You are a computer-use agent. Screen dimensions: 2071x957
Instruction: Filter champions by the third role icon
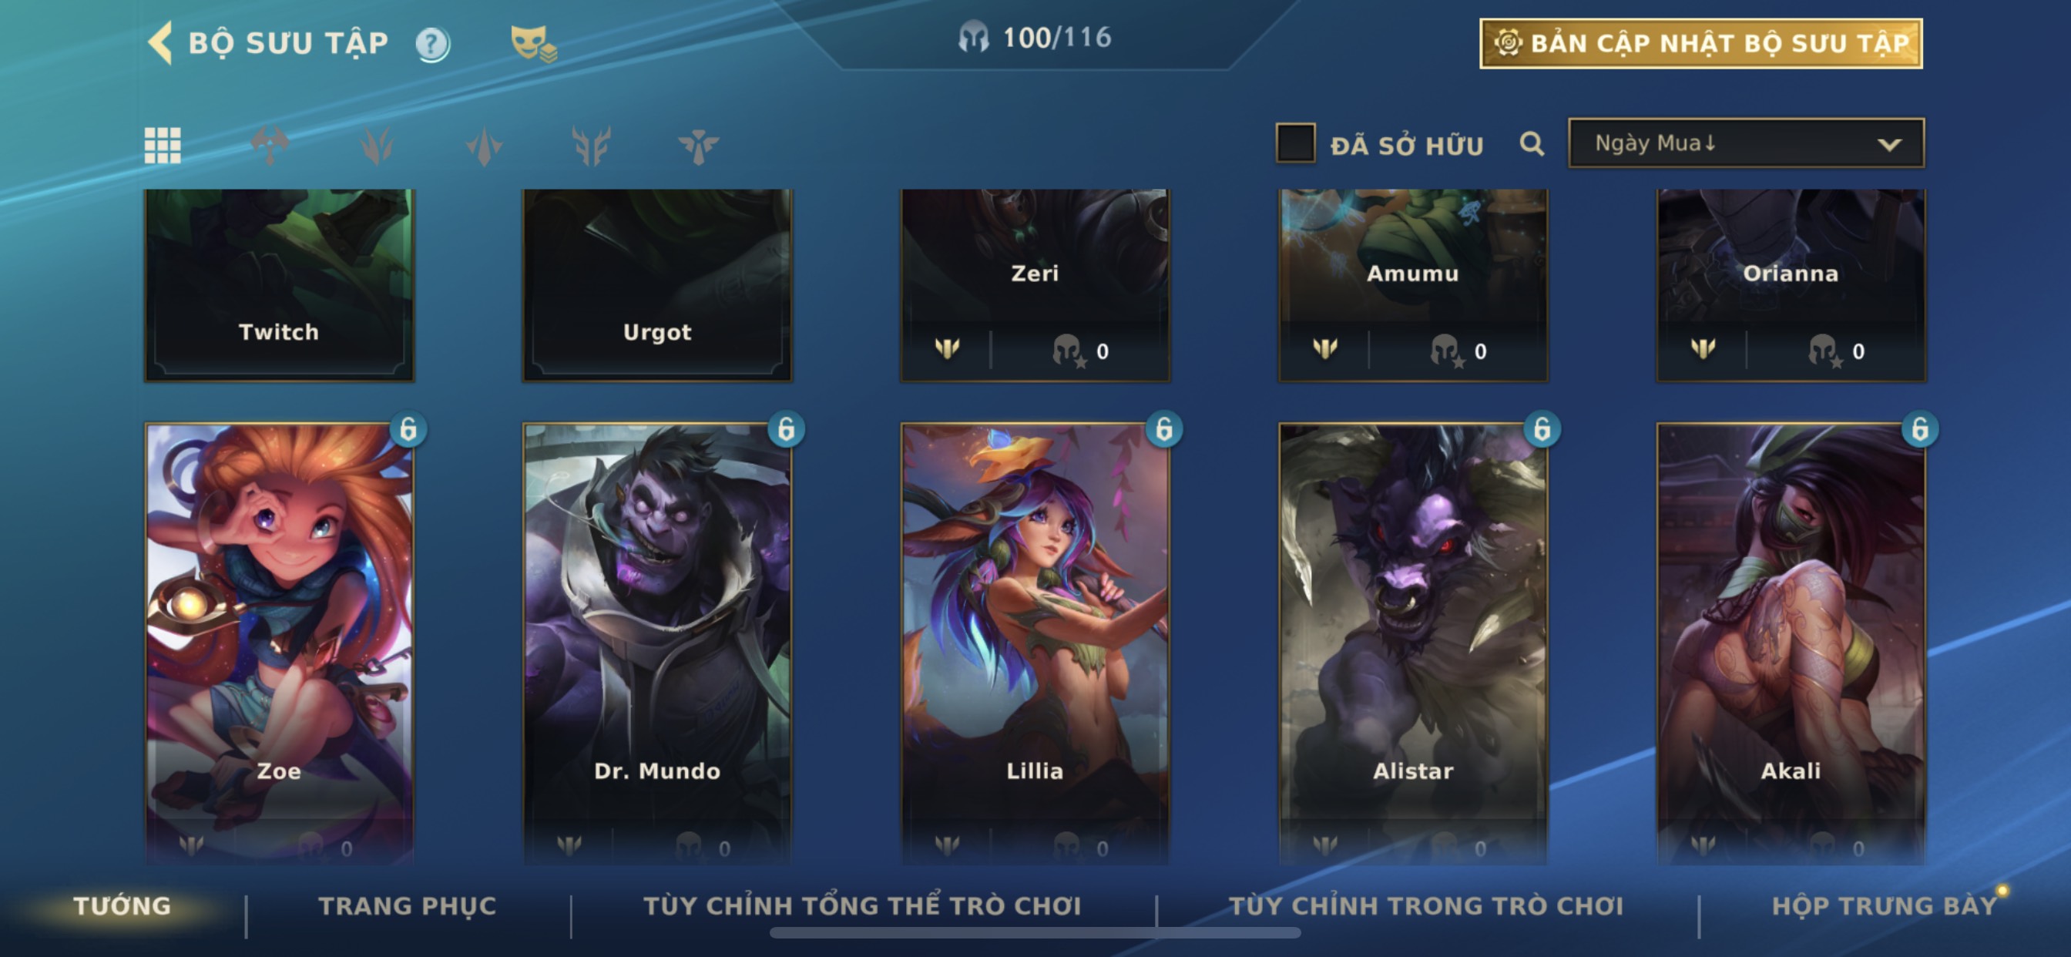[x=484, y=146]
